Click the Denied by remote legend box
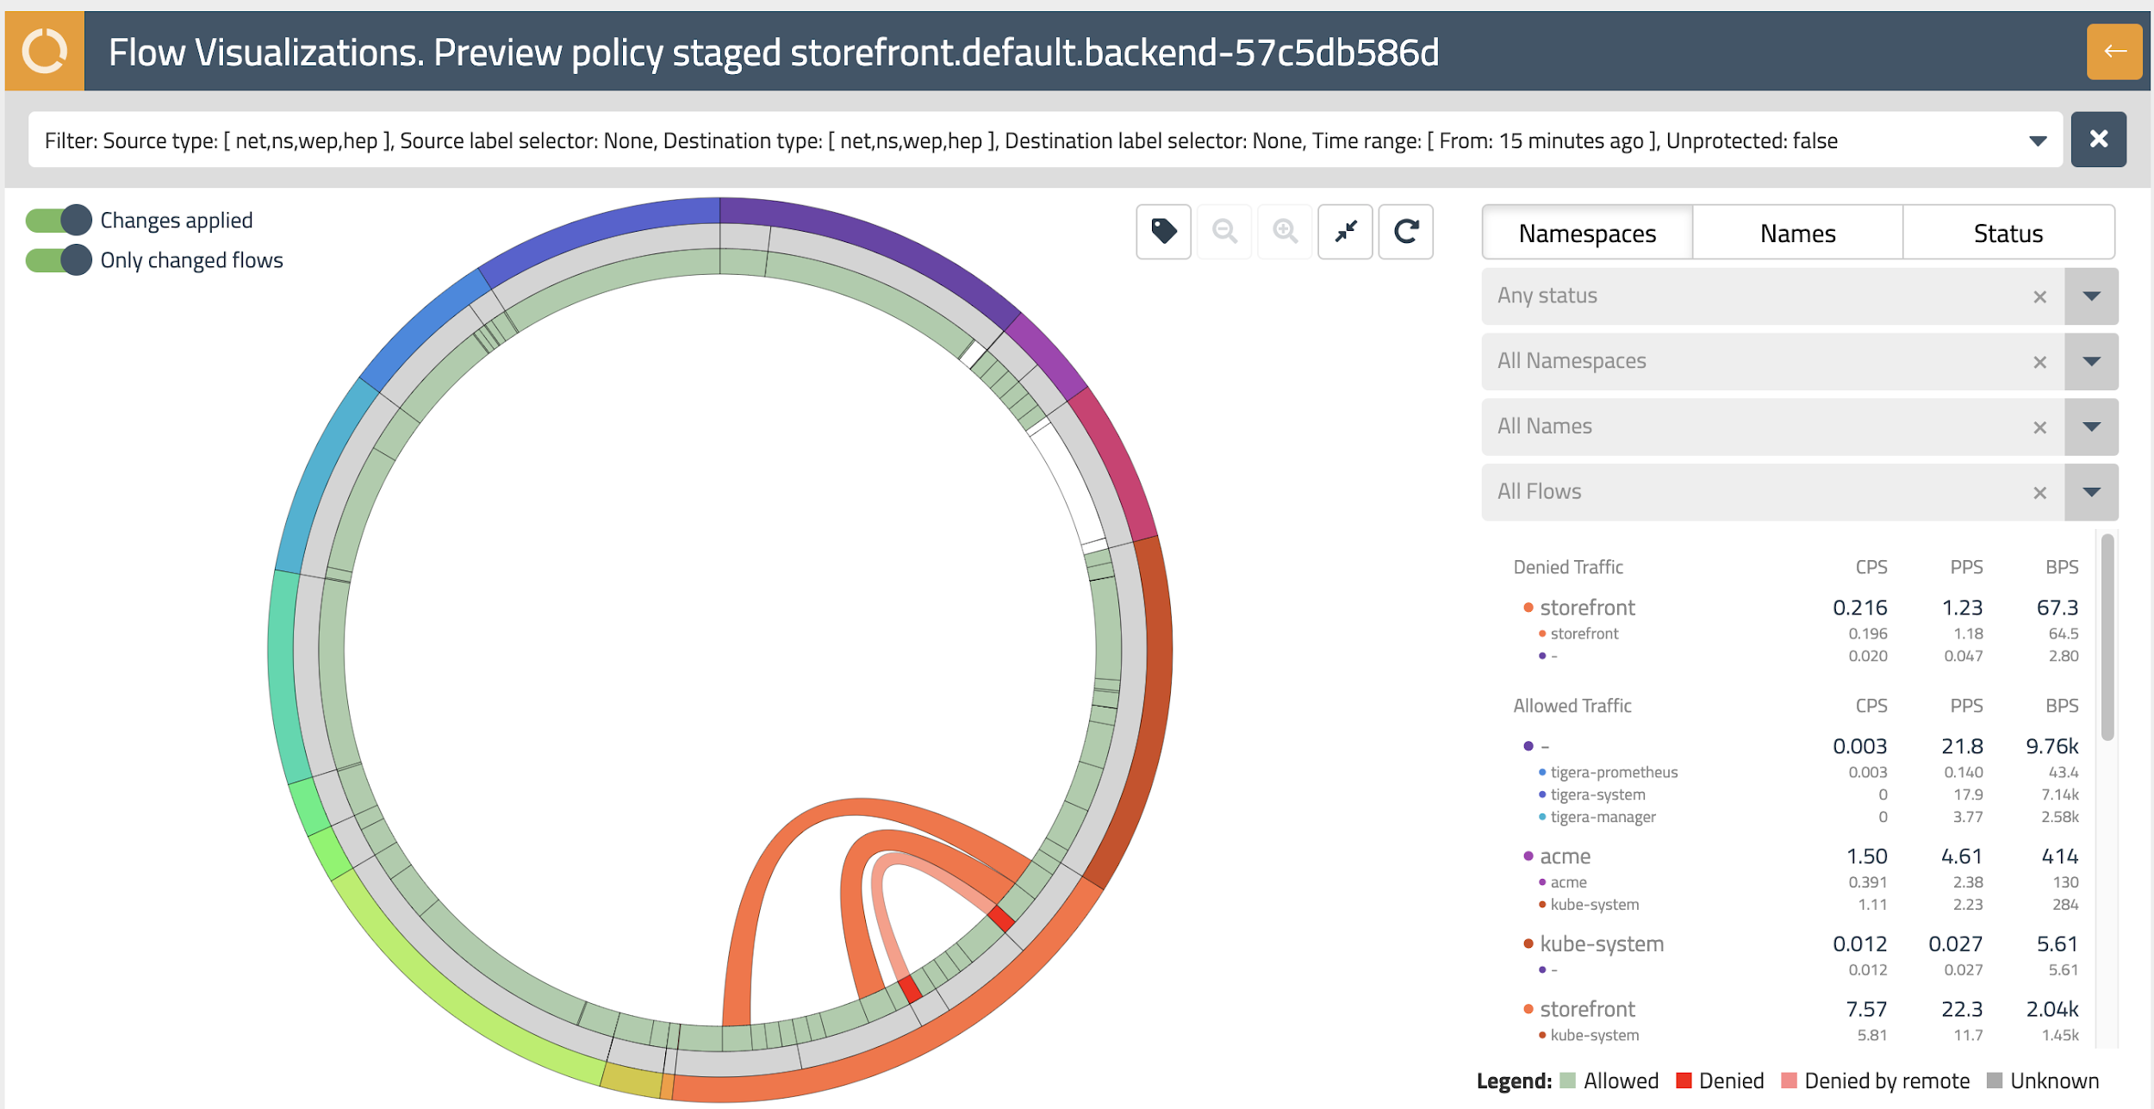2154x1109 pixels. pyautogui.click(x=1789, y=1081)
